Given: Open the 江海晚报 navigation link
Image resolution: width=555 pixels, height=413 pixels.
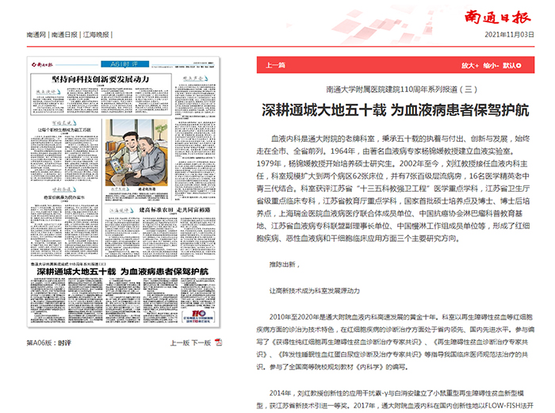Looking at the screenshot, I should coord(99,36).
